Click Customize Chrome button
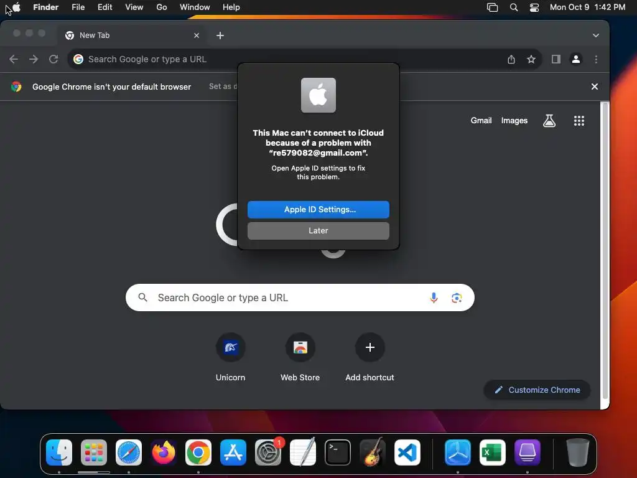 click(537, 390)
